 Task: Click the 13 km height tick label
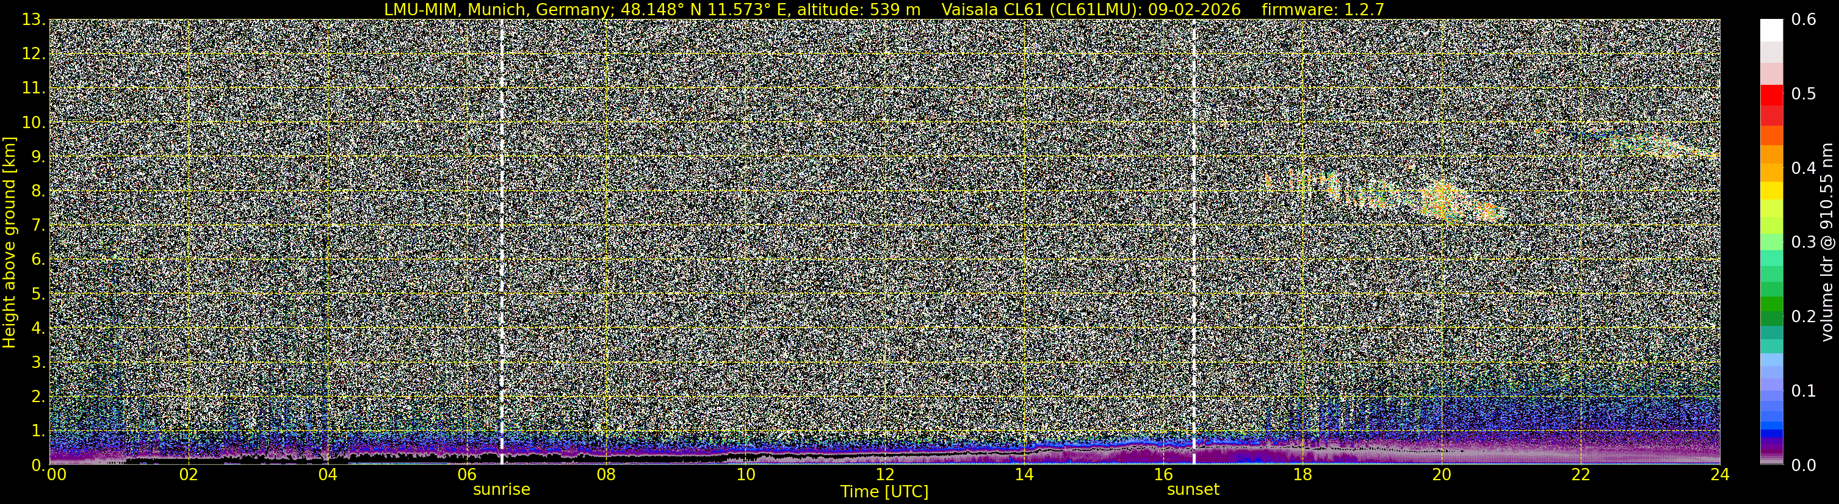(x=34, y=20)
